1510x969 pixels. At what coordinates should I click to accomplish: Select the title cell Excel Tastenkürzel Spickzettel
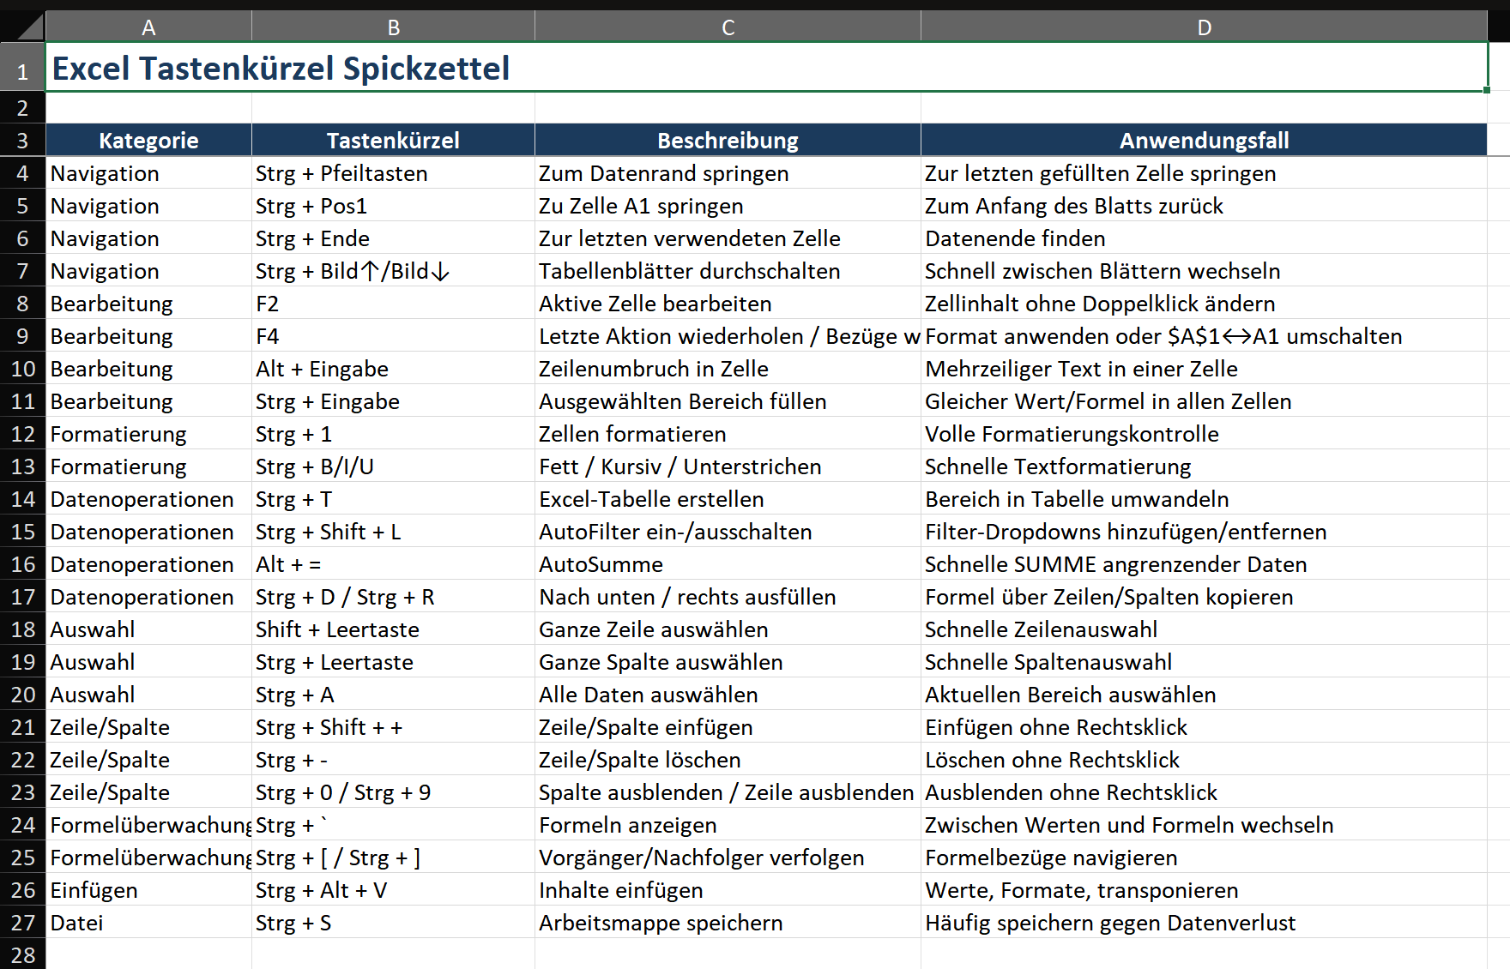[766, 67]
